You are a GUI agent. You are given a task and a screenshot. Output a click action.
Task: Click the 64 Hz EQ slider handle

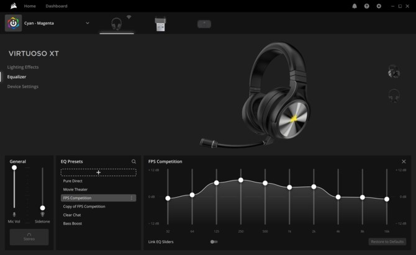192,195
